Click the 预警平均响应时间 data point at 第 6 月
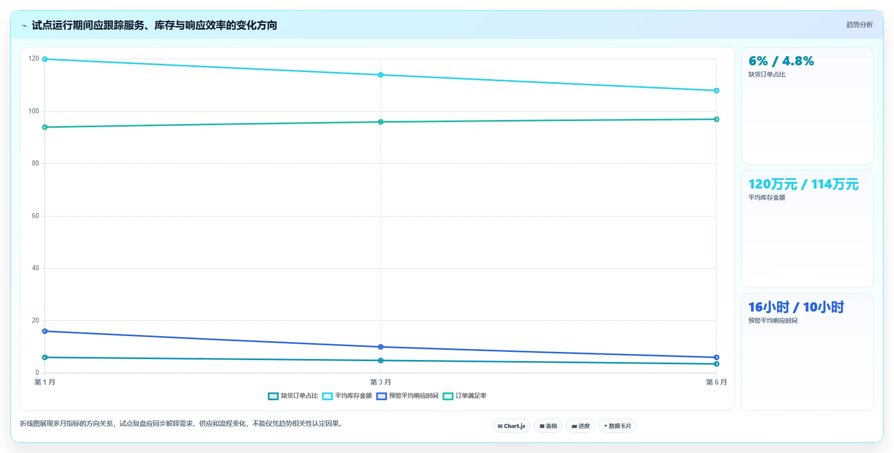 [716, 357]
